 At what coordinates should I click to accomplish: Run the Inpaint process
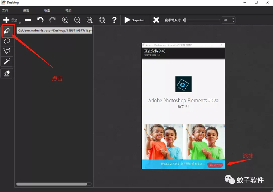(135, 20)
